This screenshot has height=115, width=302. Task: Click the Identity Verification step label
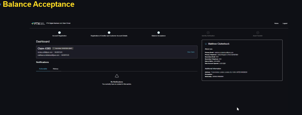point(208,36)
